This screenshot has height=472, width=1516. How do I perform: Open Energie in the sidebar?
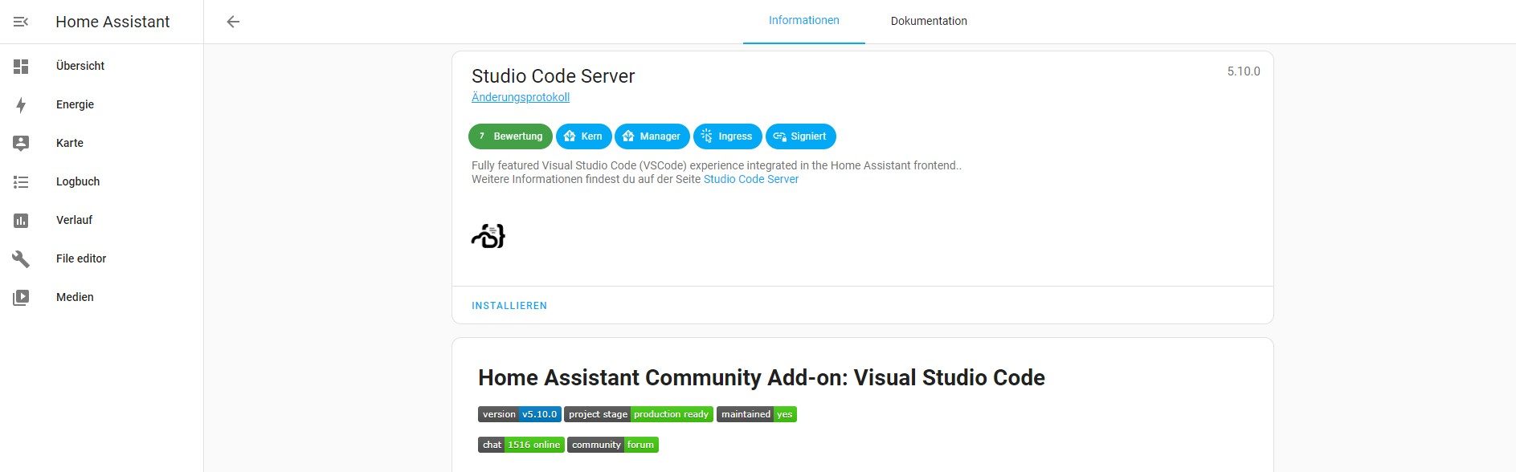tap(101, 105)
